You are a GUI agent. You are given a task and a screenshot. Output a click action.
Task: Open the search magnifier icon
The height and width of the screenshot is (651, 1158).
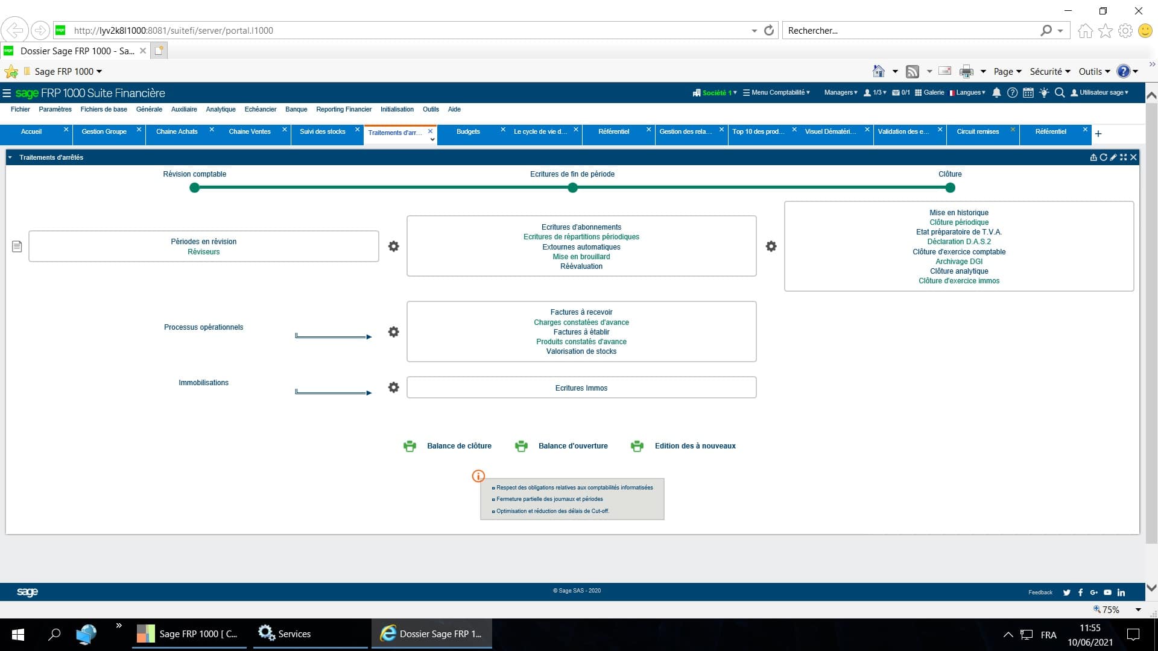tap(1060, 93)
